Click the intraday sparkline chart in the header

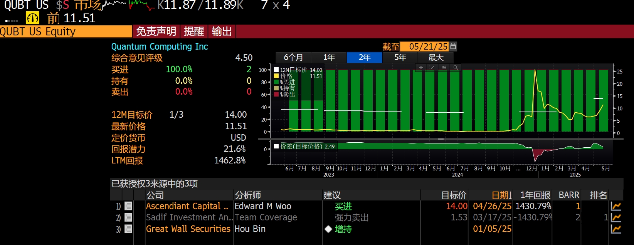(x=128, y=5)
